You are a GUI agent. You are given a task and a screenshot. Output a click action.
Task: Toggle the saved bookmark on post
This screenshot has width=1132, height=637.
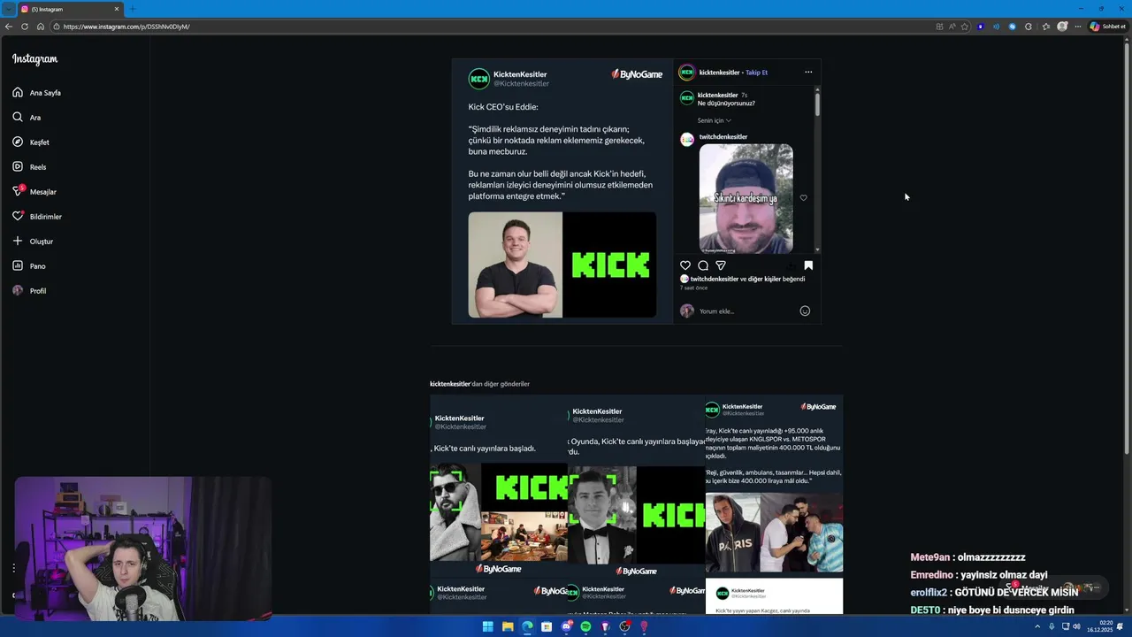pyautogui.click(x=808, y=265)
